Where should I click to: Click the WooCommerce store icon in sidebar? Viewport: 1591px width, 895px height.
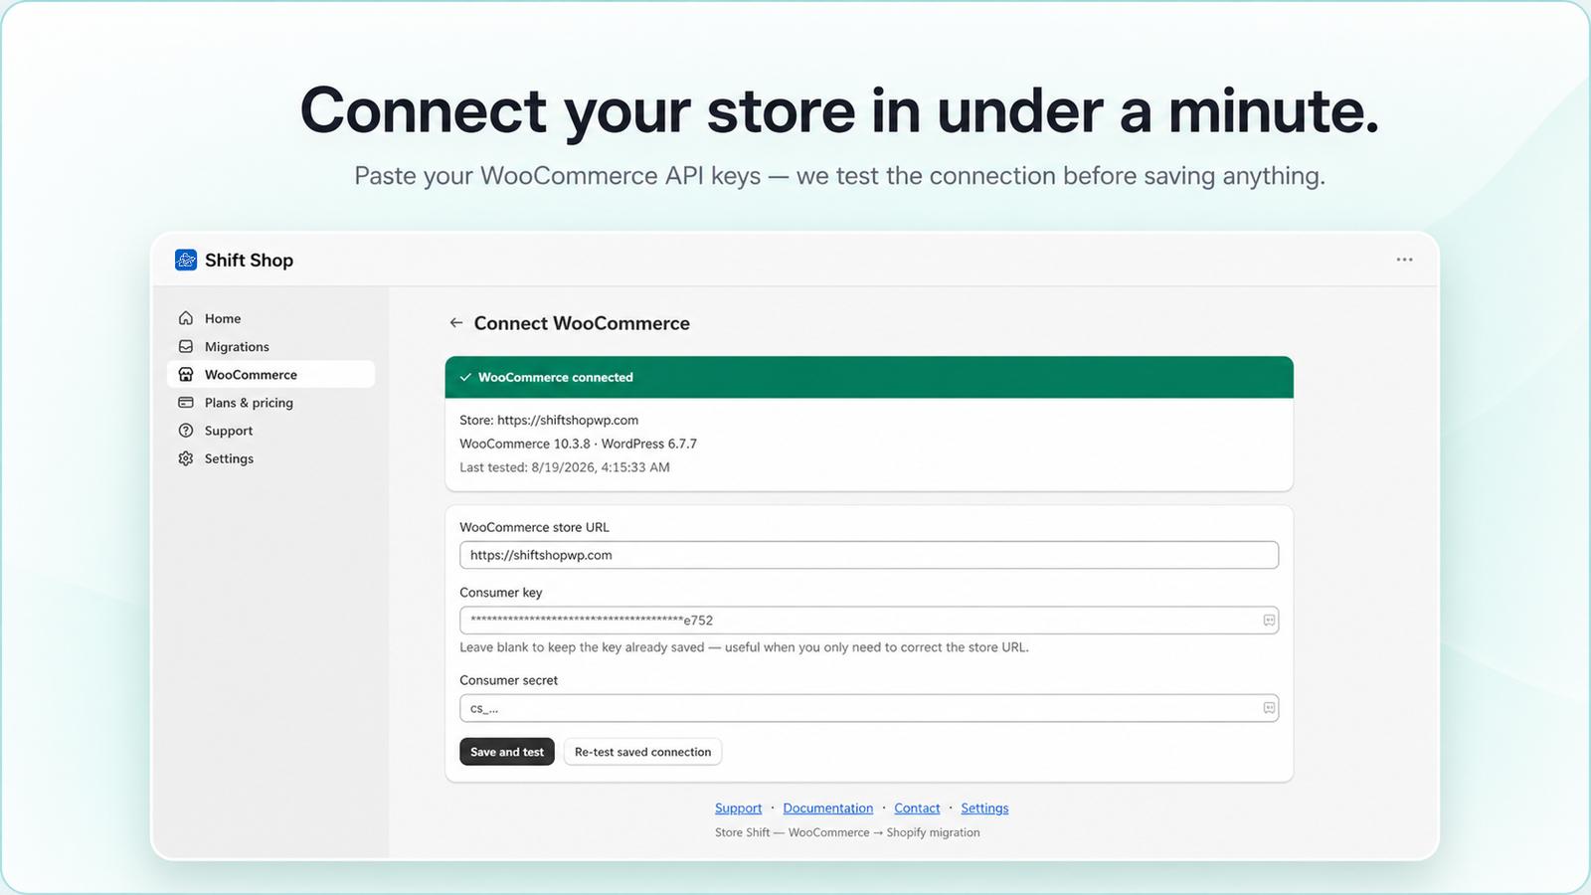coord(186,374)
